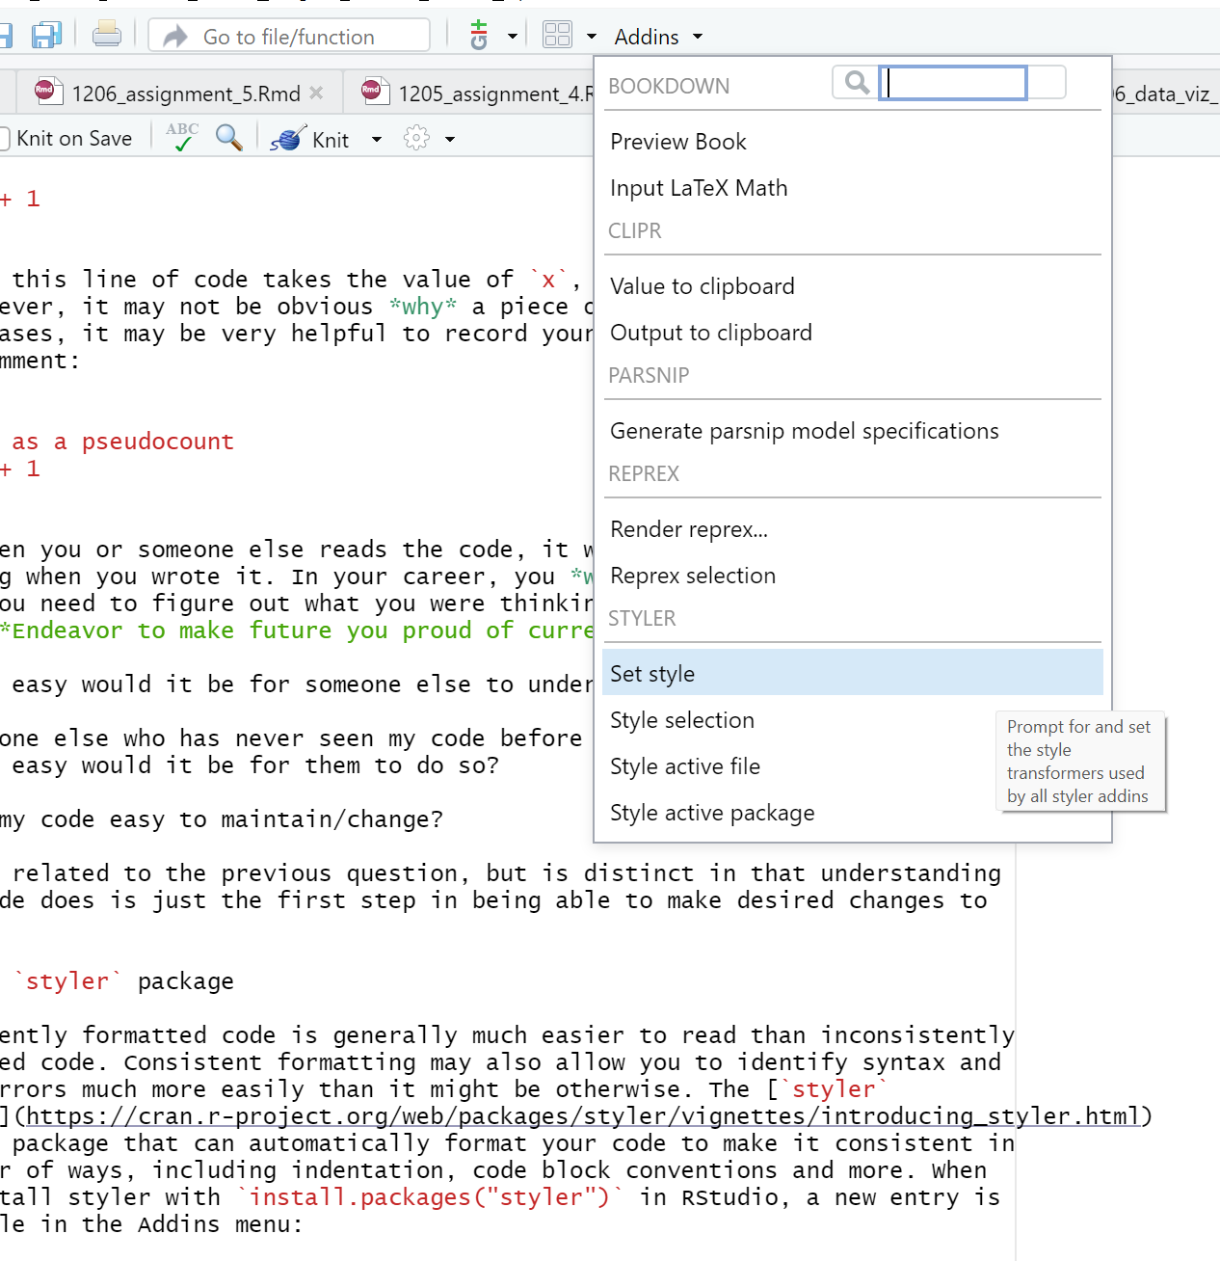Expand the Knit options dropdown arrow
Image resolution: width=1220 pixels, height=1261 pixels.
pos(377,140)
